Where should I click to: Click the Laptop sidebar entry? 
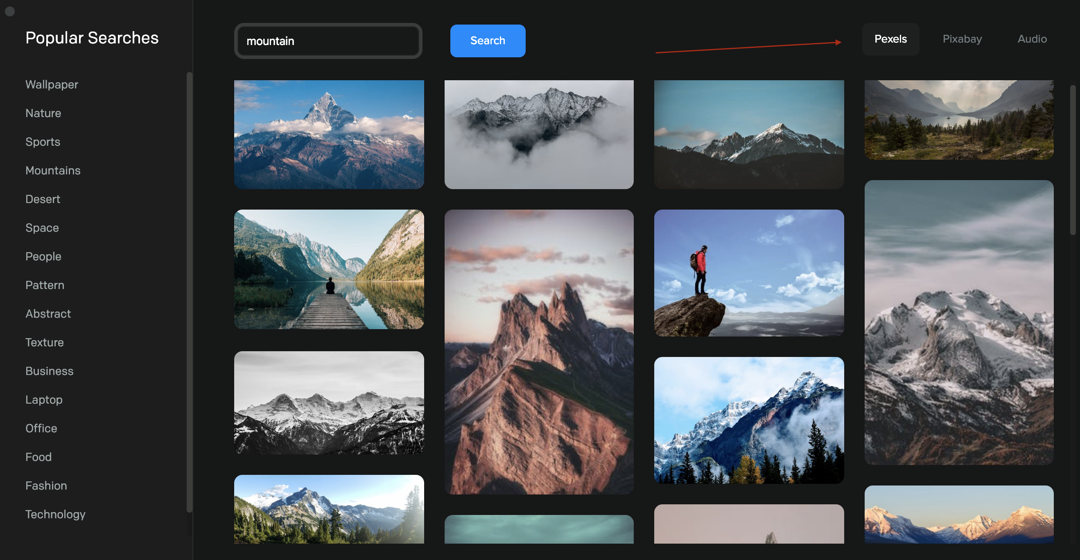click(44, 400)
